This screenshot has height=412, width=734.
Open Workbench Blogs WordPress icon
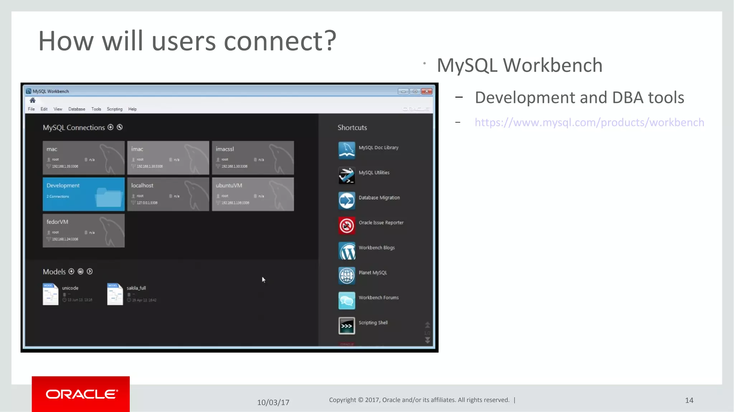click(x=347, y=250)
